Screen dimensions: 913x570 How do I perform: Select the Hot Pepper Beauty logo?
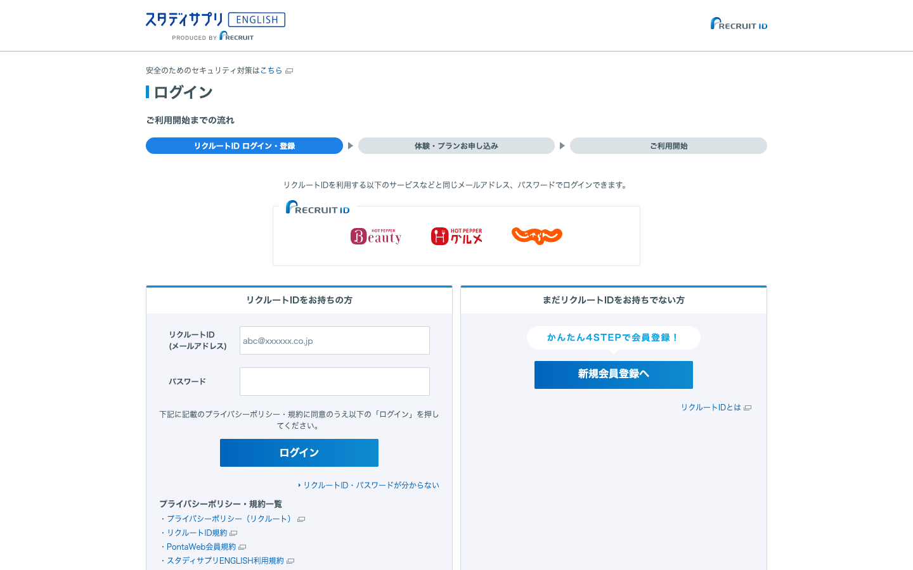pyautogui.click(x=376, y=236)
